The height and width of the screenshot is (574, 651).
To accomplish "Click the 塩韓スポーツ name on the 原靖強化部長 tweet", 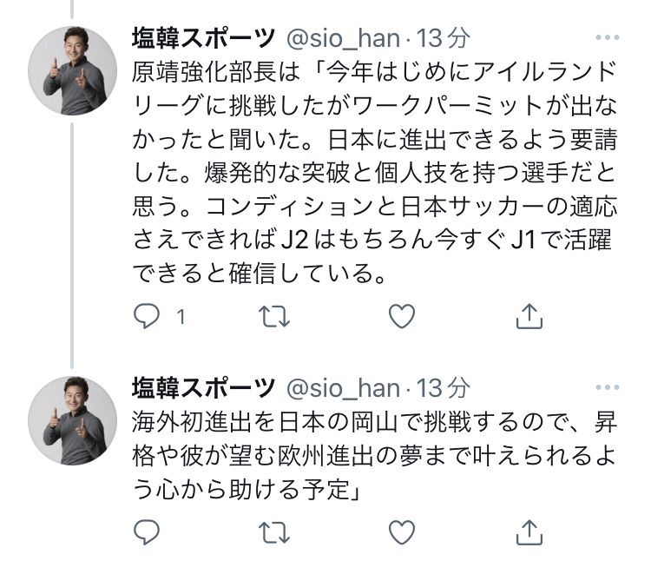I will pos(203,38).
